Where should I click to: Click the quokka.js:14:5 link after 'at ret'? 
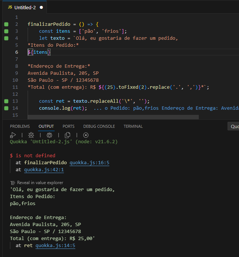point(55,246)
